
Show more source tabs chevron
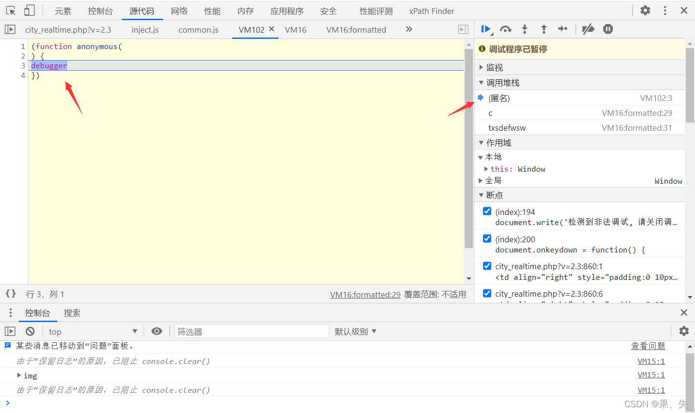409,29
